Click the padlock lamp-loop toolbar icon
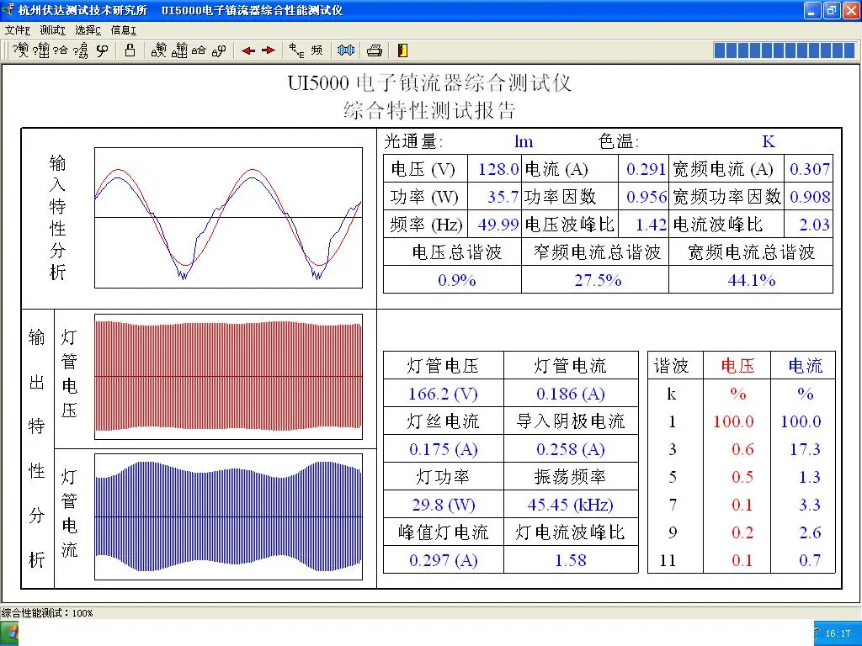 coord(219,50)
